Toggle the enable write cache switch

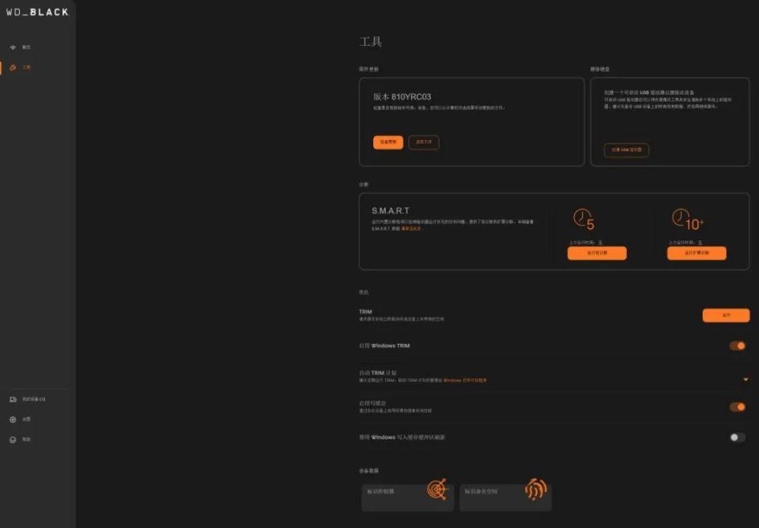[738, 407]
